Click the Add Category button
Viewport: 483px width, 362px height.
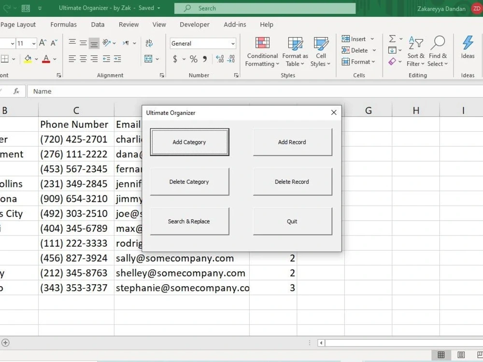(x=189, y=142)
